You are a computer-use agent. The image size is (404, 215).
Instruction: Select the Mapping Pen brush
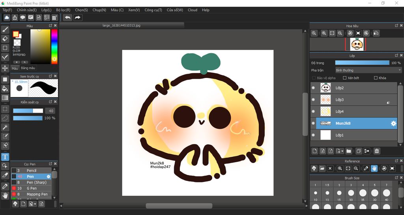31,194
